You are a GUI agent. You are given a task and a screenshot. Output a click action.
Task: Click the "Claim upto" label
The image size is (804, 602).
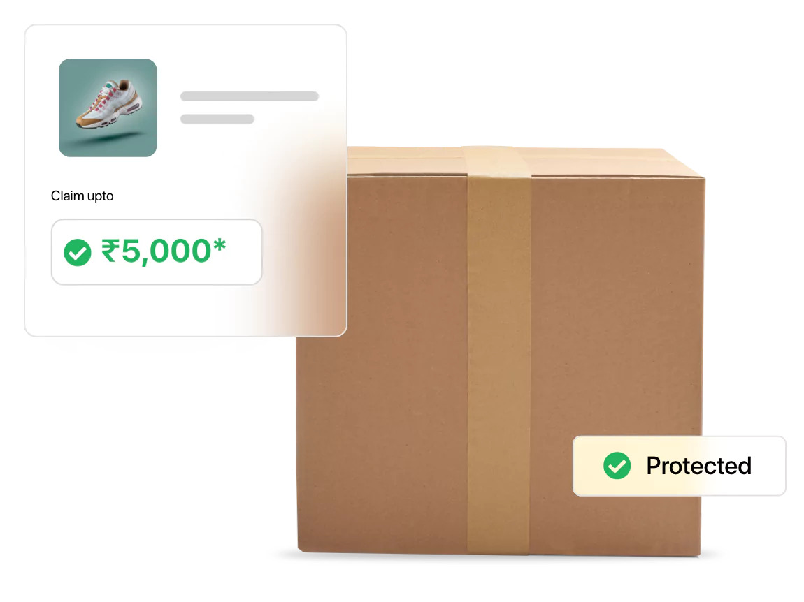[82, 196]
